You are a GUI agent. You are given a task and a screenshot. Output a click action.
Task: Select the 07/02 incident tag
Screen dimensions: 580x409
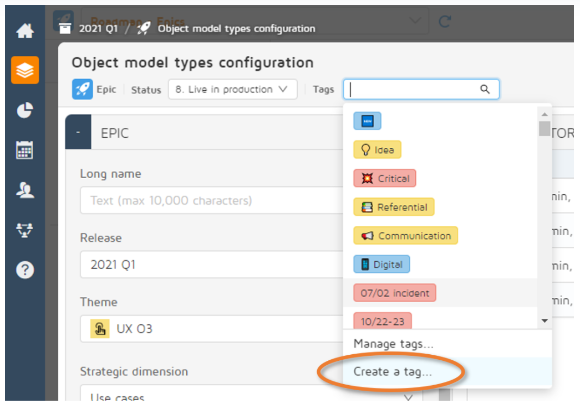[395, 293]
